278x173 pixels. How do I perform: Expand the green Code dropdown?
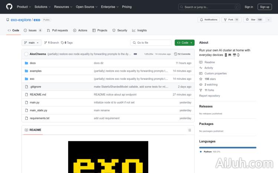pyautogui.click(x=184, y=43)
